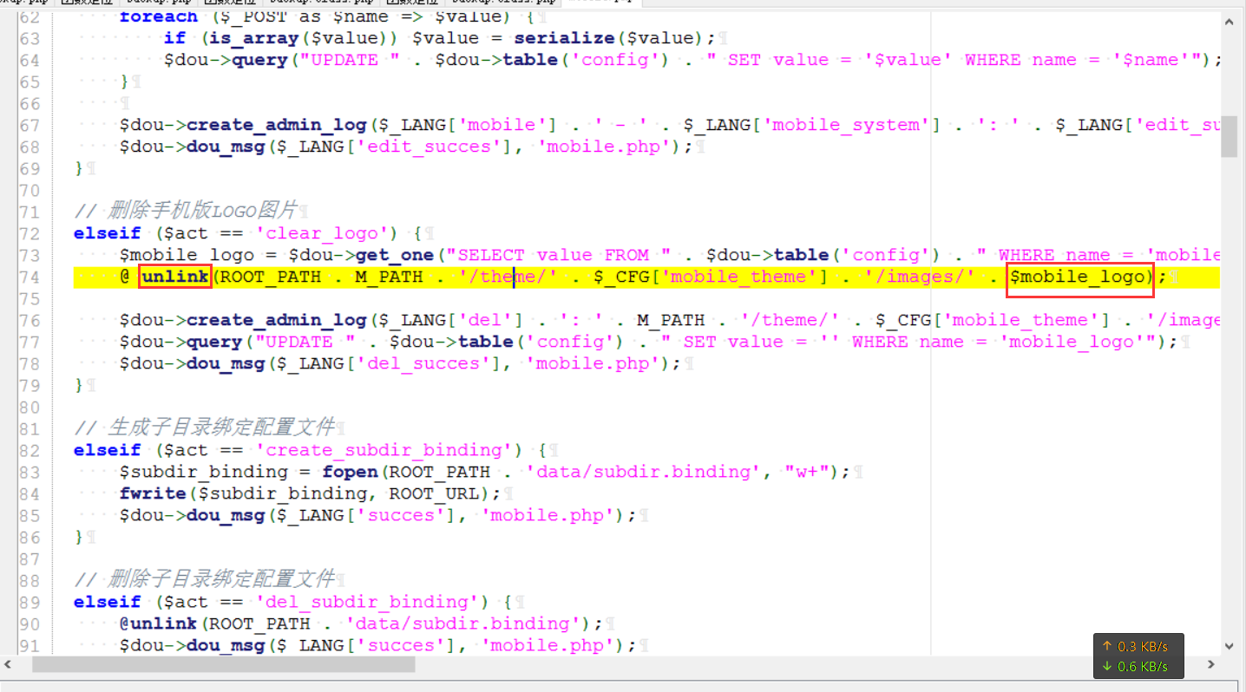Image resolution: width=1246 pixels, height=692 pixels.
Task: Click the down chevron on the vertical scrollbar
Action: [x=1229, y=646]
